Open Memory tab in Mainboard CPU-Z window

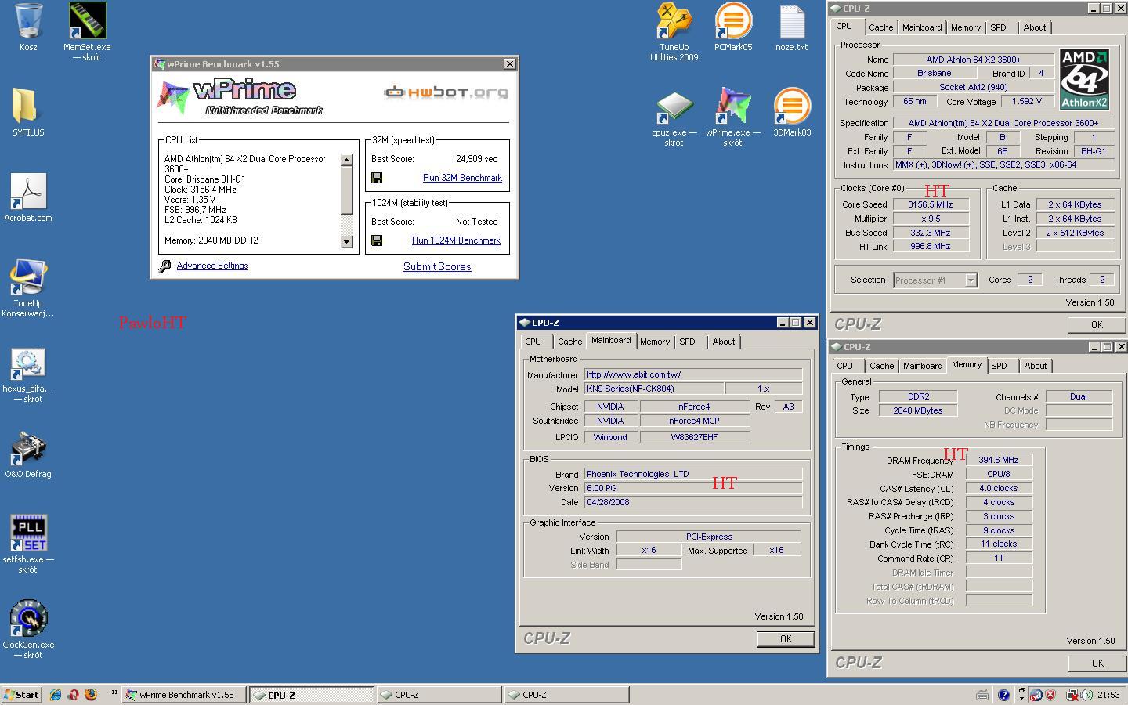[655, 342]
